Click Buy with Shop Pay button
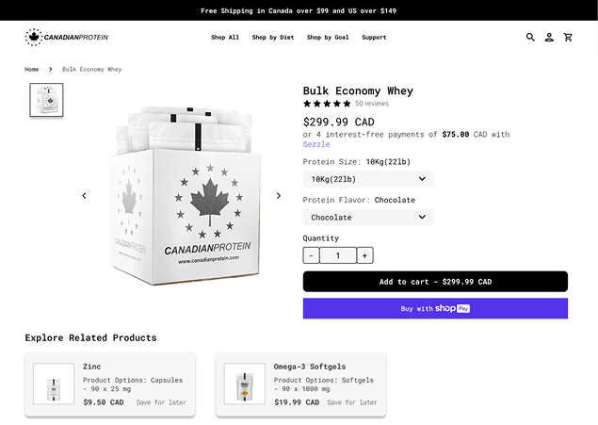 tap(435, 308)
